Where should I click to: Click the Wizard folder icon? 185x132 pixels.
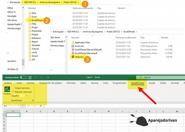(30, 56)
